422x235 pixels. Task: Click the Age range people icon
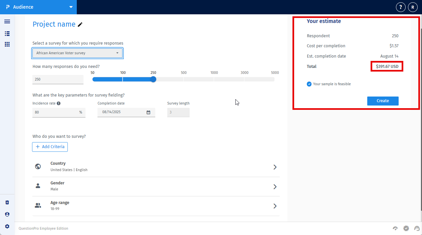(x=38, y=205)
